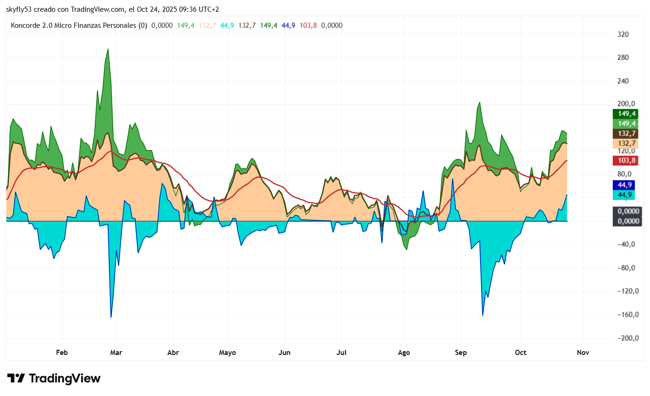Click the red 103,8 value in the legend
Viewport: 650px width, 396px height.
coord(308,25)
